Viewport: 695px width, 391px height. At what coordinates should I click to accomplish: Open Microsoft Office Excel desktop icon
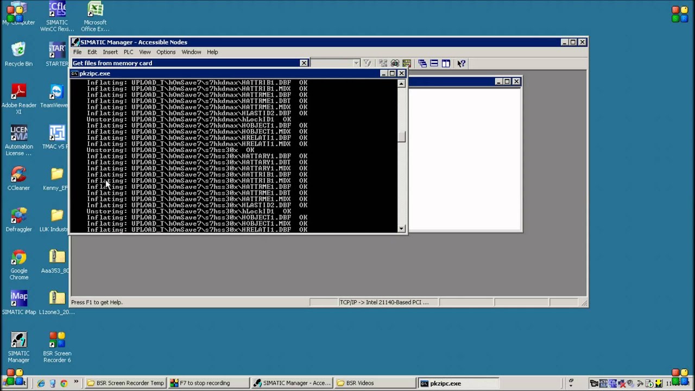click(x=95, y=17)
